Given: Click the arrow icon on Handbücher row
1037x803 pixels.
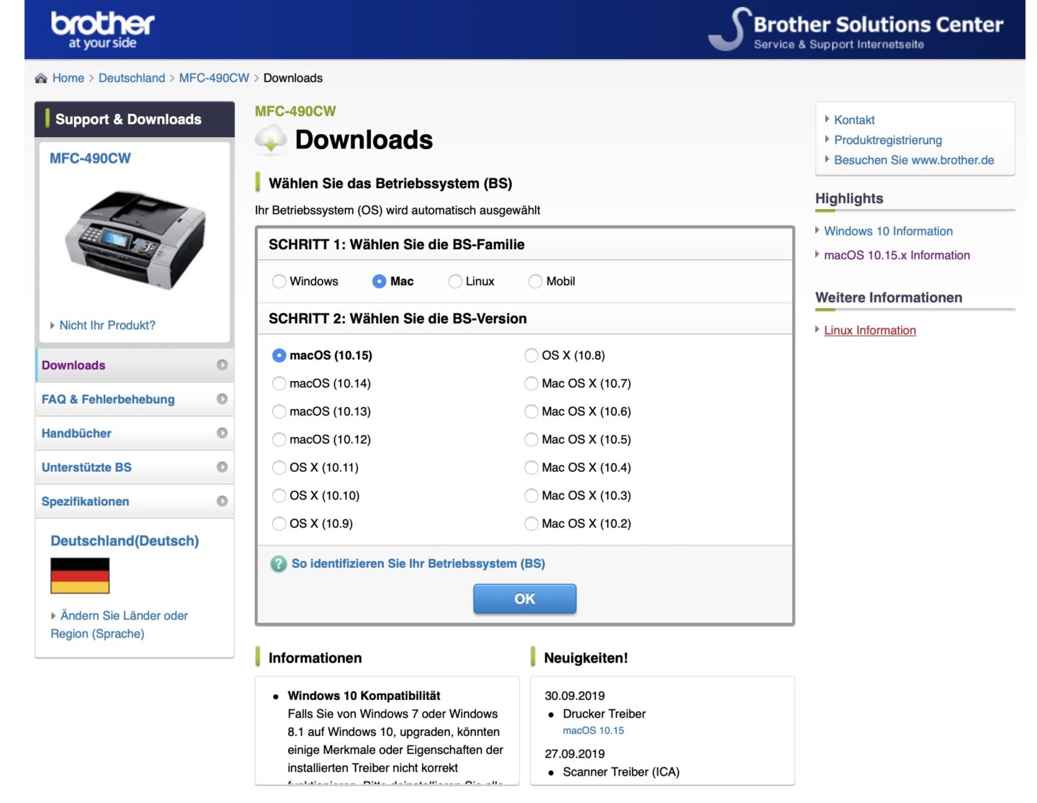Looking at the screenshot, I should tap(222, 433).
